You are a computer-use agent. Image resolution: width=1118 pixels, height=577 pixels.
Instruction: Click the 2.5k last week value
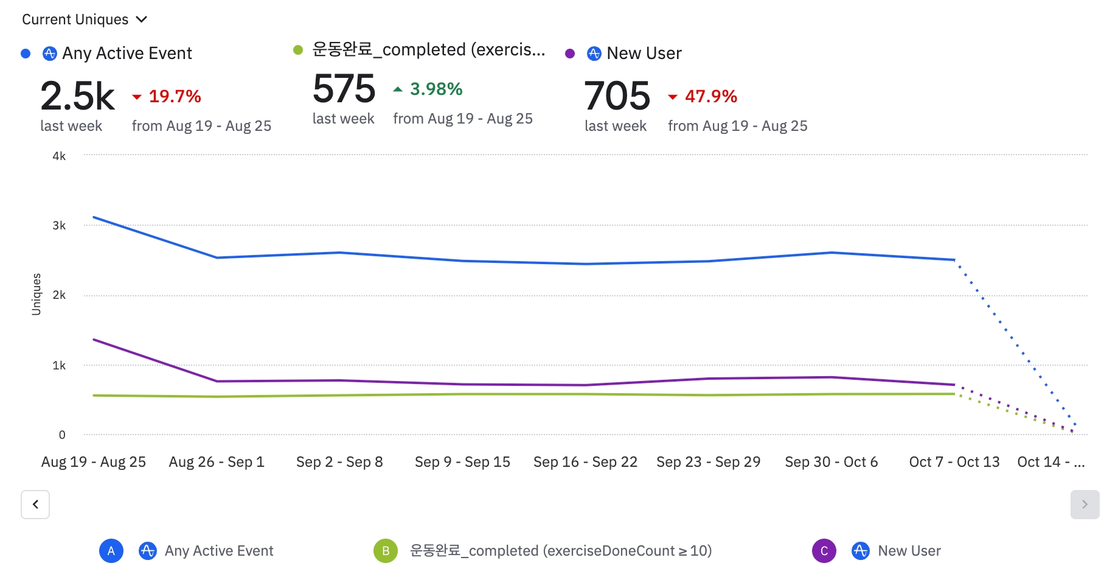[x=77, y=96]
